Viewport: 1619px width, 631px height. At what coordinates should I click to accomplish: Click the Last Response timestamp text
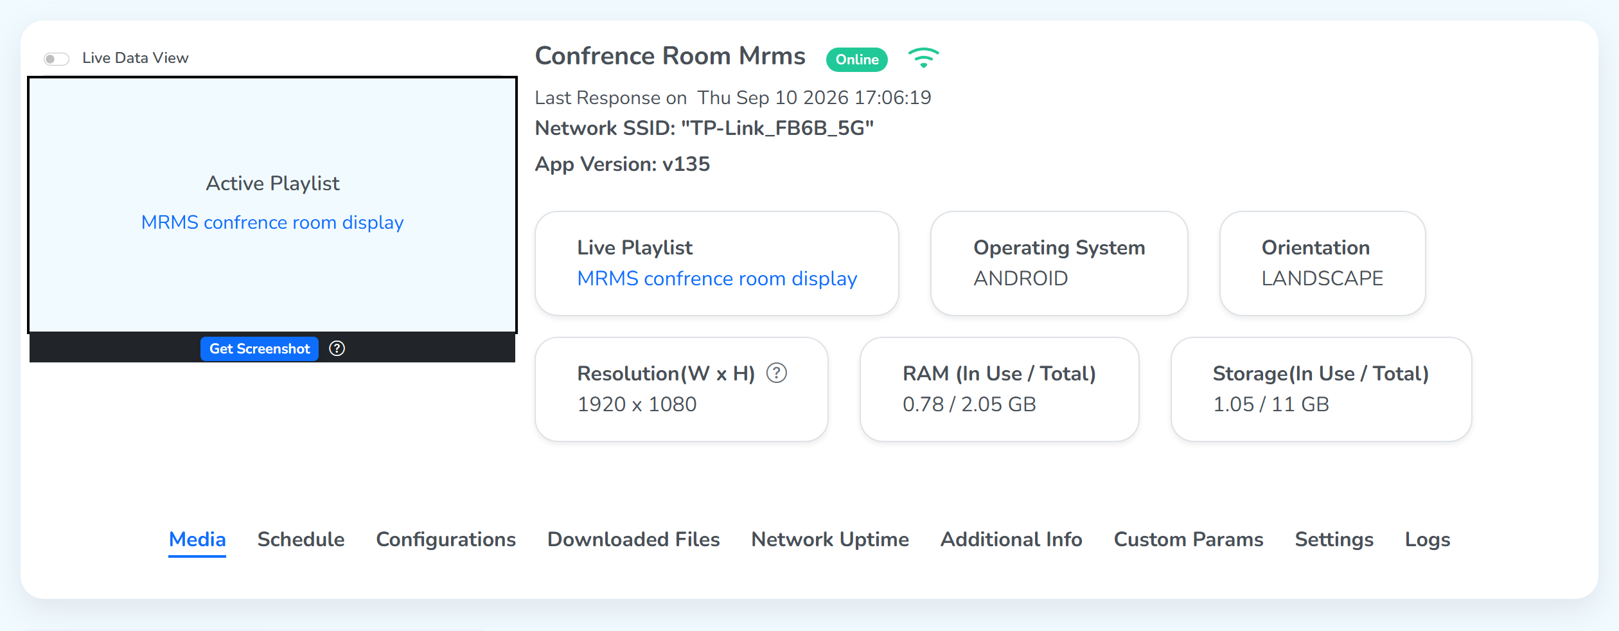733,98
